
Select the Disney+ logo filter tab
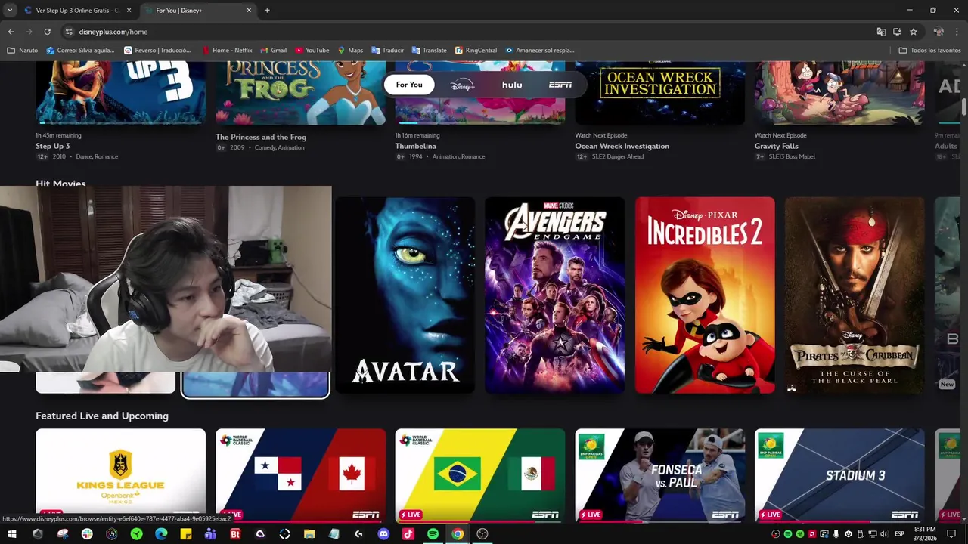462,85
